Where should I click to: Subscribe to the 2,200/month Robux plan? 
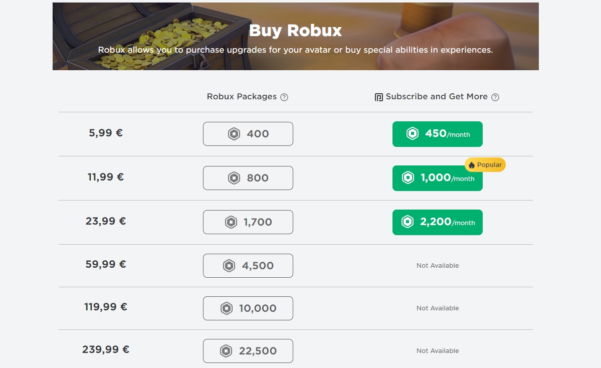point(437,222)
